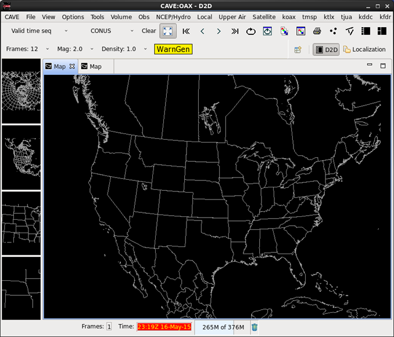Click the red 23:19Z 16-May-15 time
394x337 pixels.
[164, 327]
